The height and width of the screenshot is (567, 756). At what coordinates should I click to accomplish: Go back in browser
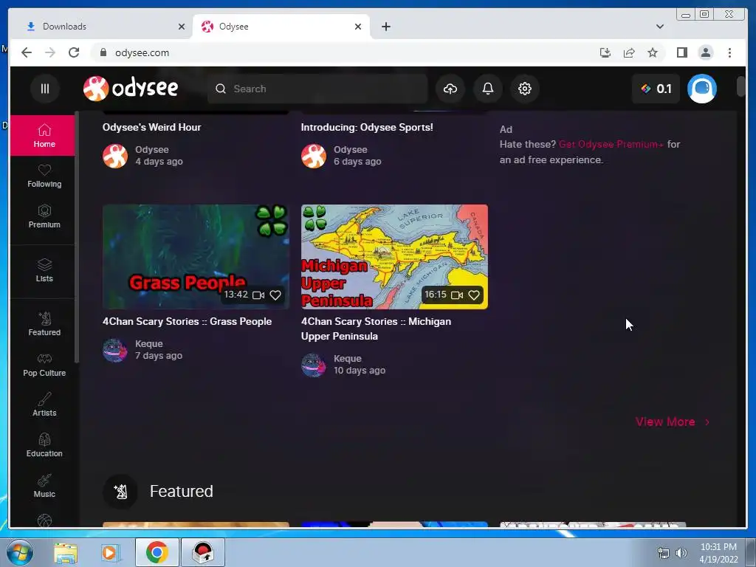[x=27, y=52]
